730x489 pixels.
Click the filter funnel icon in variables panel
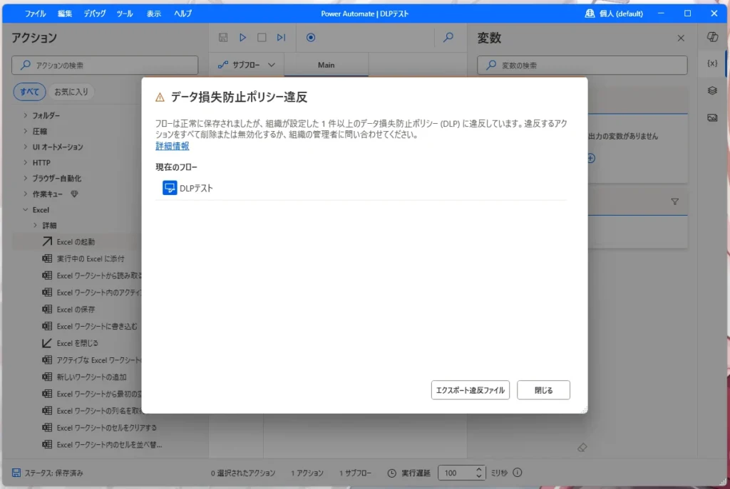pos(674,201)
